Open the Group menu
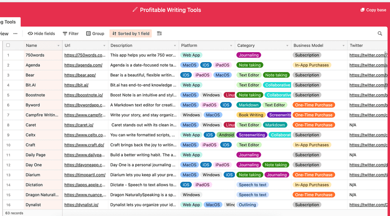This screenshot has height=216, width=390. click(95, 34)
